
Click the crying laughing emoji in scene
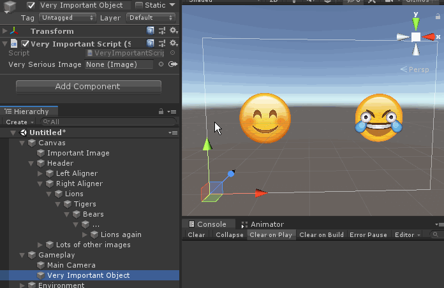tap(379, 118)
